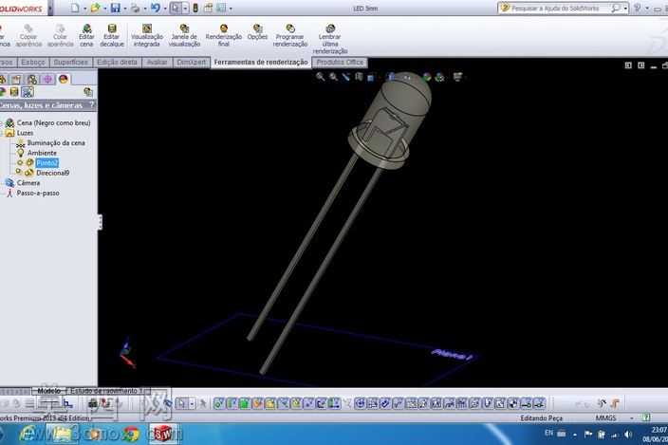Select Iluminação da cena item
This screenshot has width=668, height=445.
[x=56, y=143]
